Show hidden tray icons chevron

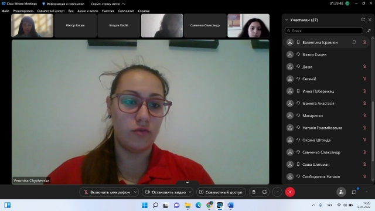(x=313, y=205)
